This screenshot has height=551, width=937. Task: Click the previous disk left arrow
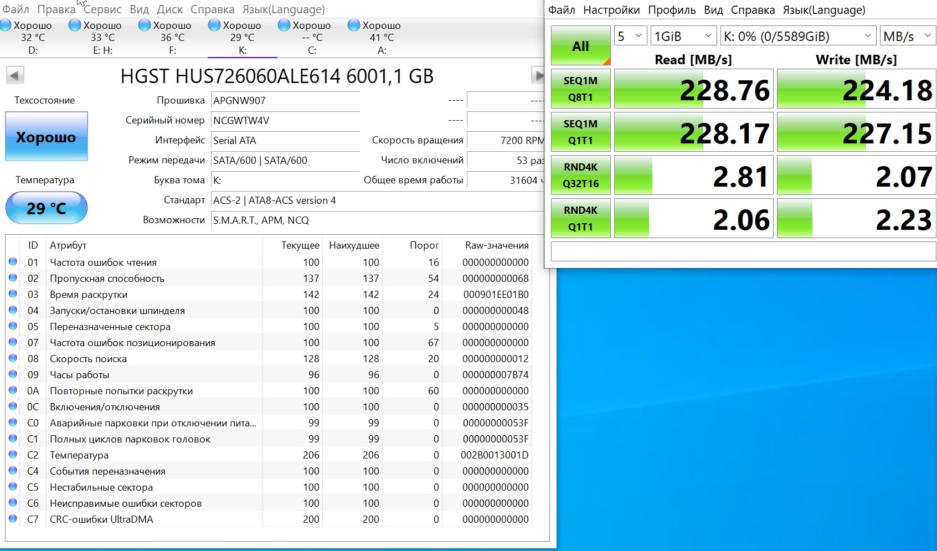click(15, 75)
